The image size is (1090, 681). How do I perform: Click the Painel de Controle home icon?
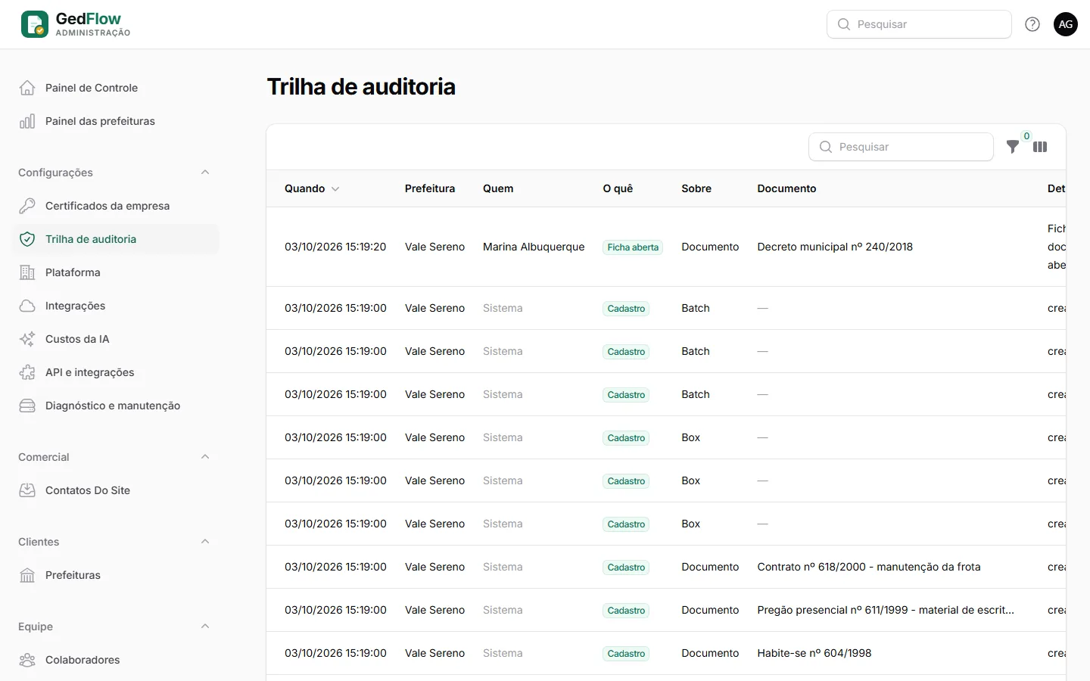click(x=27, y=88)
